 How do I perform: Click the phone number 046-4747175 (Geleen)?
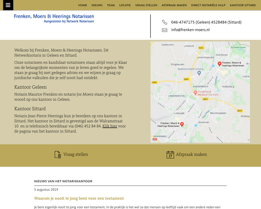pos(190,22)
